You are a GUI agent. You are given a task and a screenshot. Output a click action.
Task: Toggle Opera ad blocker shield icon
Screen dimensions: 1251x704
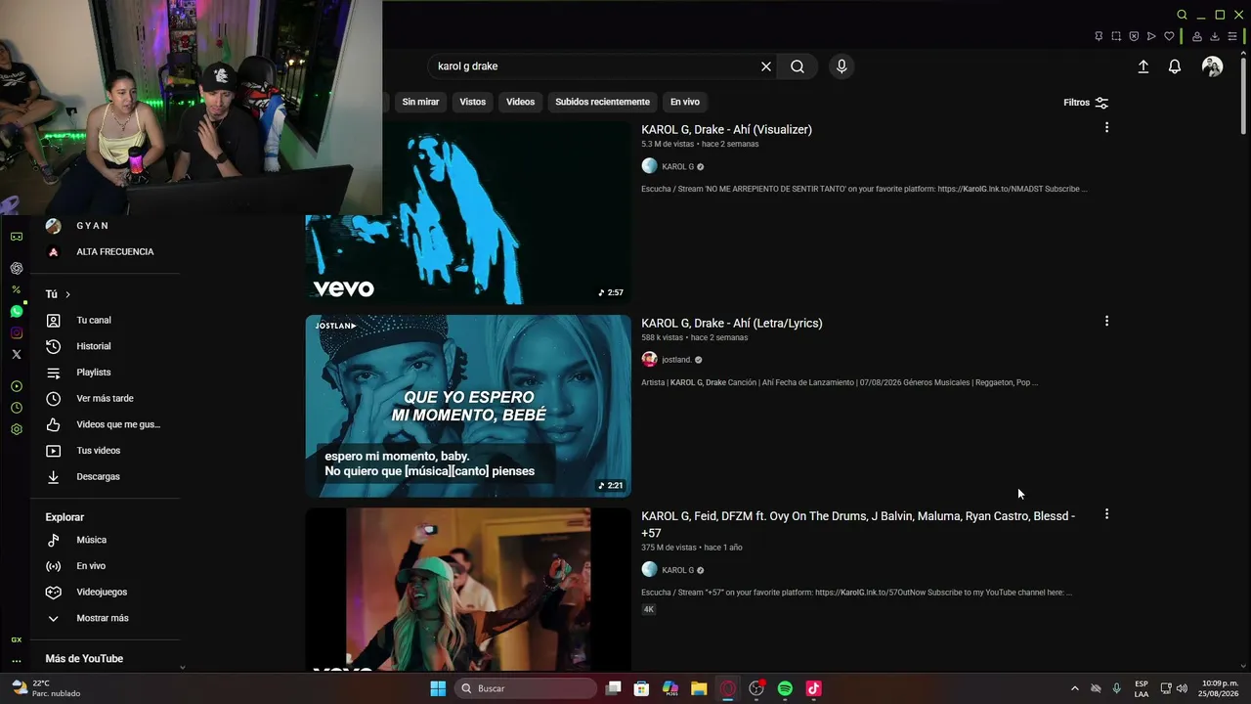pyautogui.click(x=1134, y=36)
